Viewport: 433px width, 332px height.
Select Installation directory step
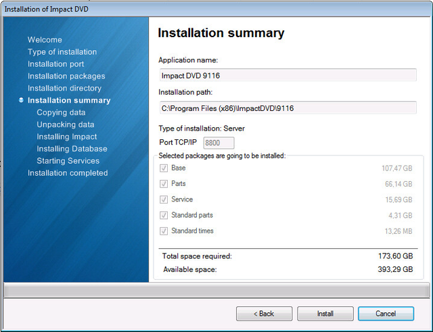(65, 89)
